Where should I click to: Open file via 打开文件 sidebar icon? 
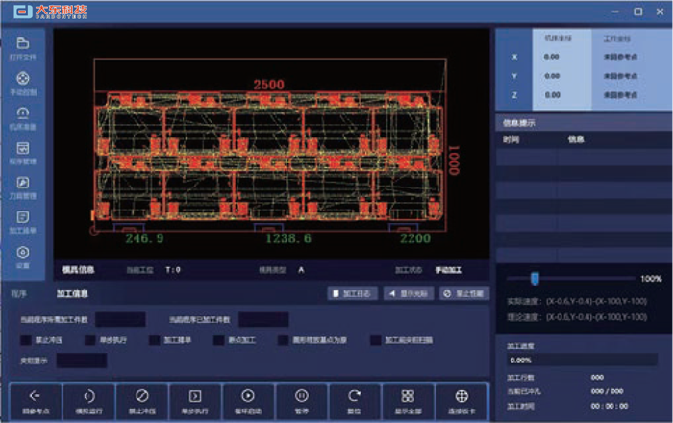23,48
